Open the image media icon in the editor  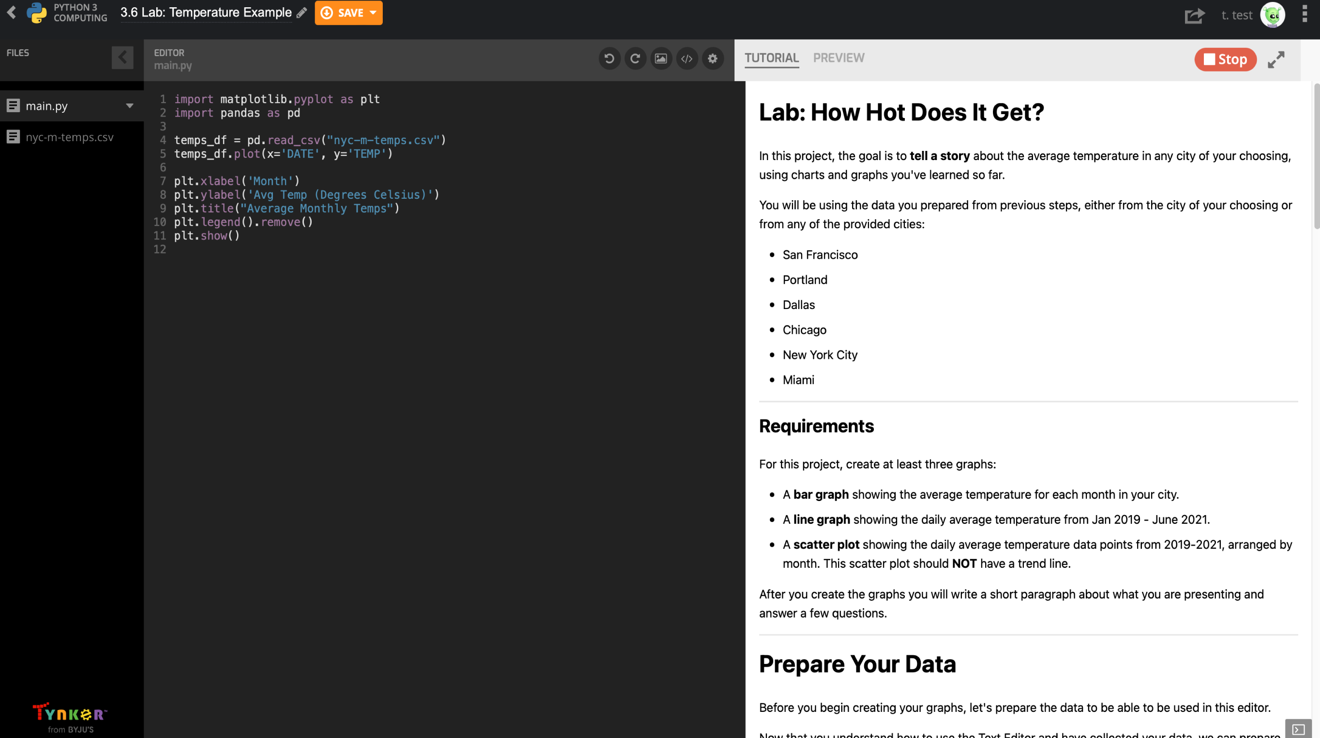[661, 59]
